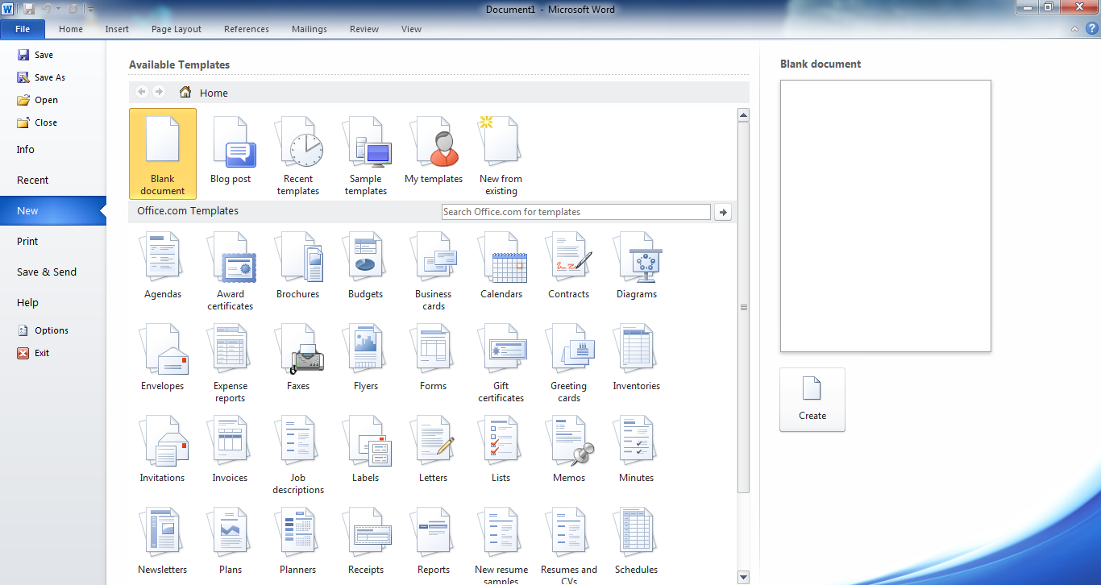The image size is (1101, 585).
Task: Expand Customize Quick Access Toolbar dropdown
Action: tap(89, 9)
